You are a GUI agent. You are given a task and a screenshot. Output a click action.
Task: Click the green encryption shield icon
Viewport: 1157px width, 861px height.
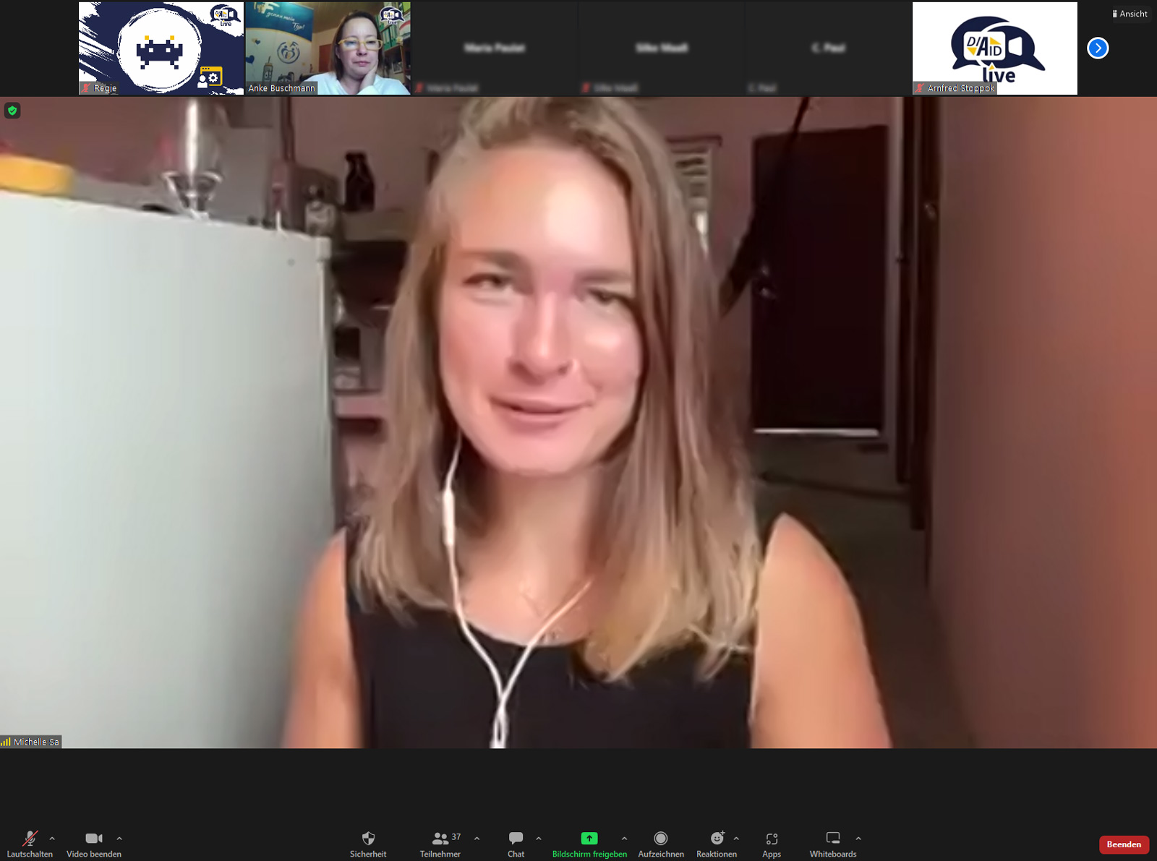click(12, 111)
